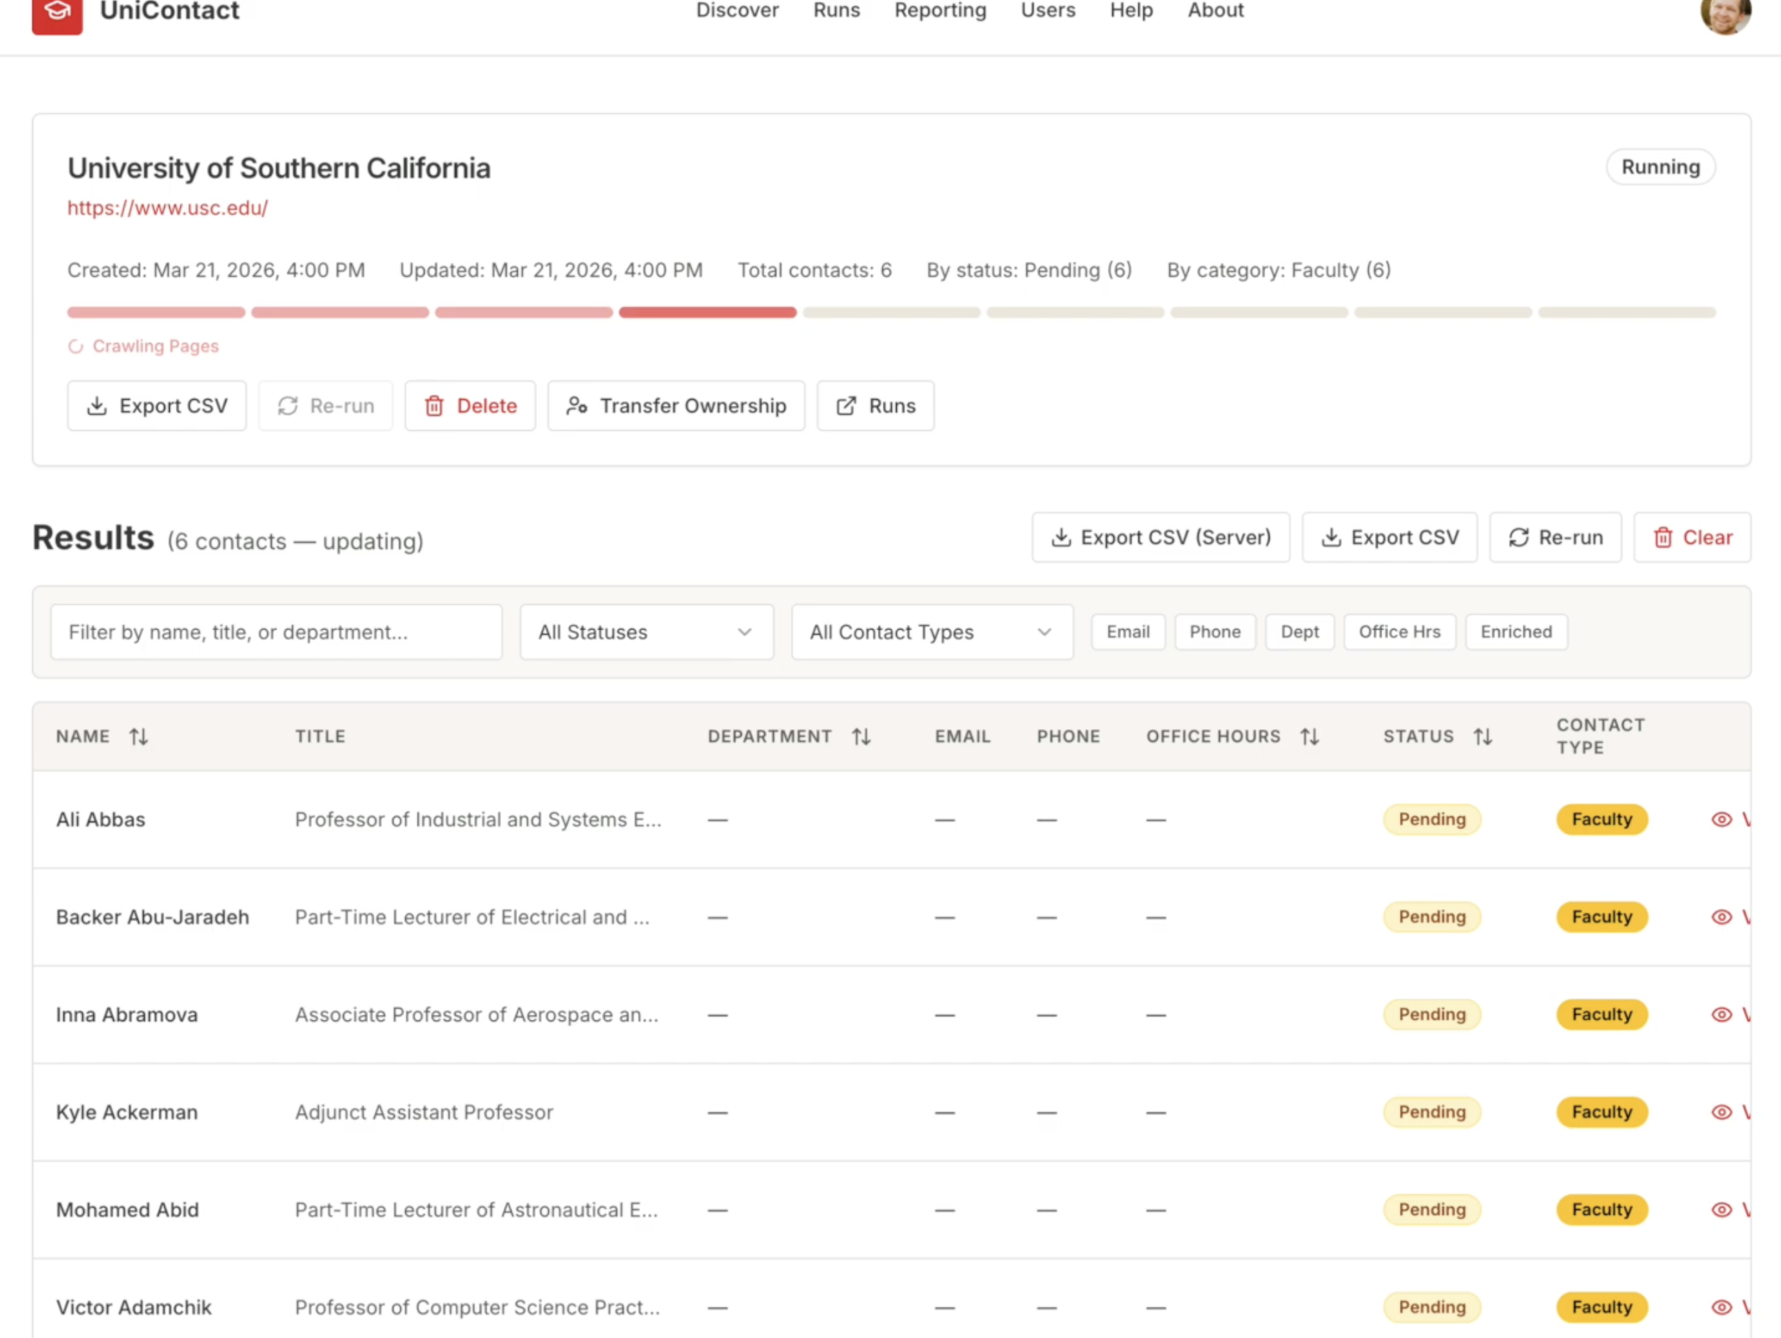The width and height of the screenshot is (1781, 1338).
Task: Click the Adjunct Assistant Professor title
Action: coord(424,1112)
